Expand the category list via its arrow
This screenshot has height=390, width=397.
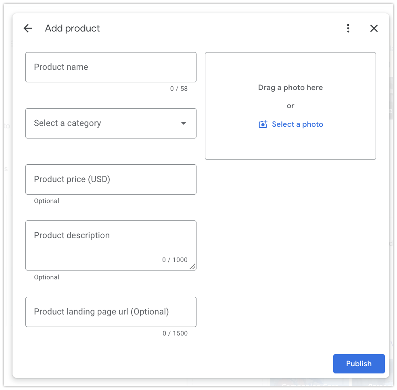click(x=184, y=123)
